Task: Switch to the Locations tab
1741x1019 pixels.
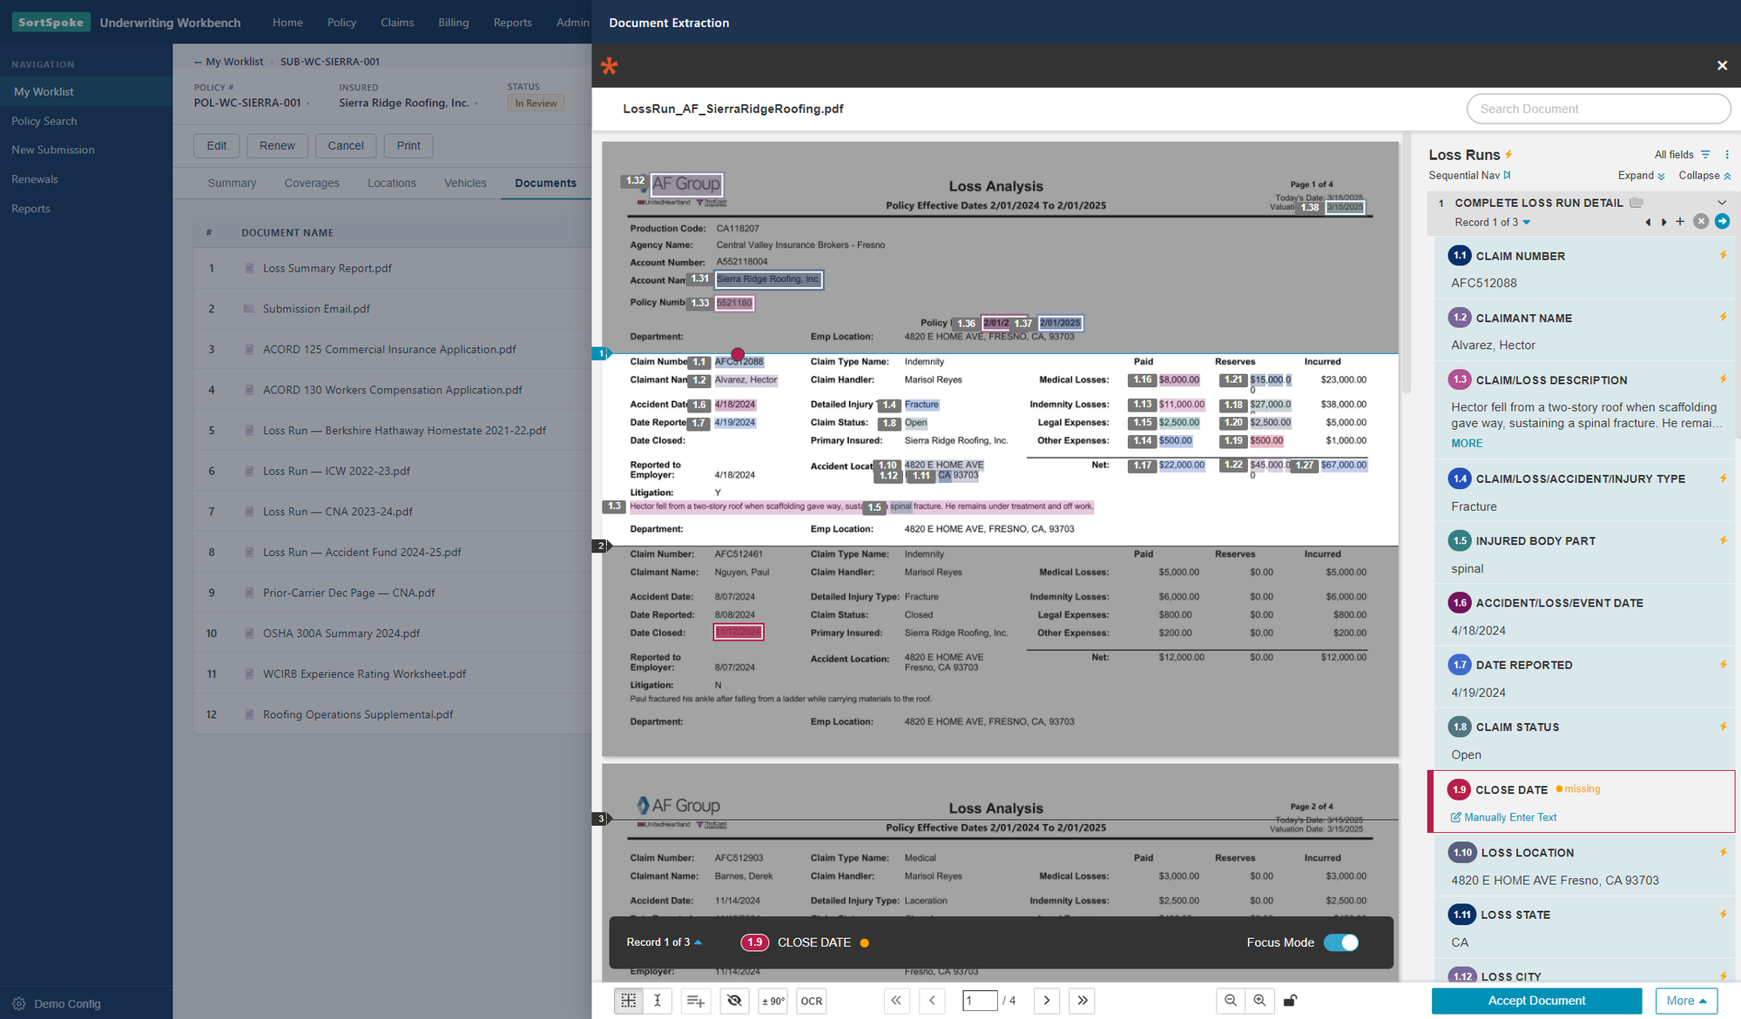Action: (x=392, y=183)
